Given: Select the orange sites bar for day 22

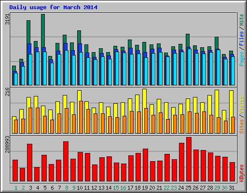Looking at the screenshot, I should click(168, 126).
